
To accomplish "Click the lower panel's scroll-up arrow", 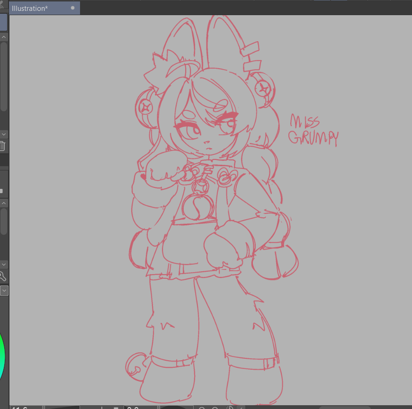I will 4,203.
